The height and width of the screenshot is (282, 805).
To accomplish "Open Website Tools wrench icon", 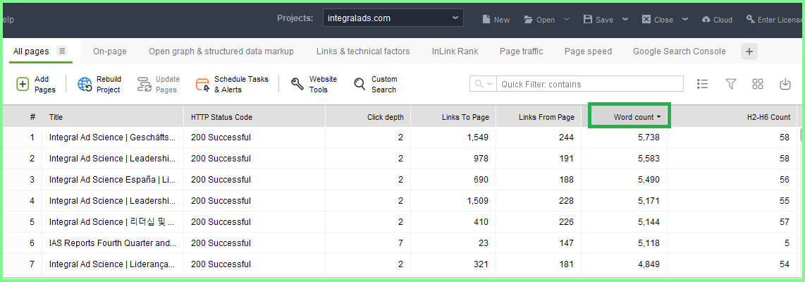I will (297, 84).
